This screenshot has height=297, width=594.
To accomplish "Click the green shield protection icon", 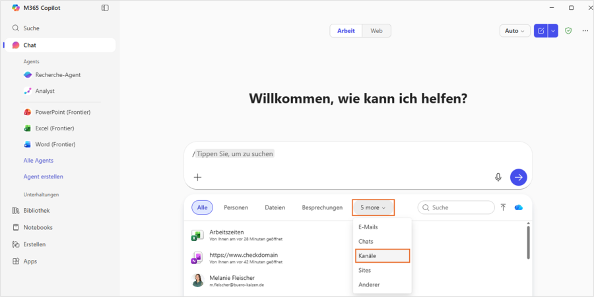I will click(x=568, y=31).
